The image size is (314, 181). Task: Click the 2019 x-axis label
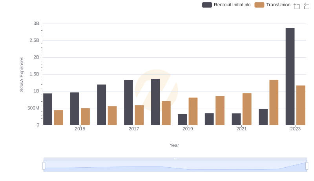(188, 129)
